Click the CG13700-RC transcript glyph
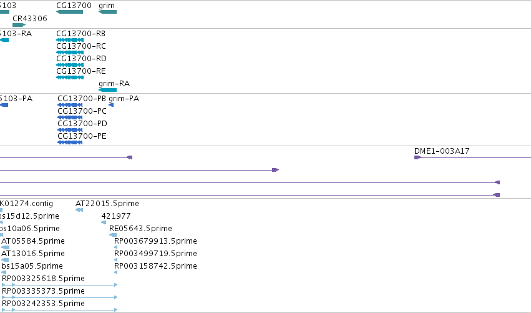 [x=70, y=52]
